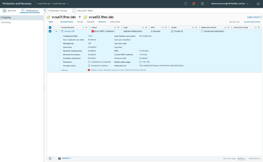Click the sidebar collapse handle
Screen dimensions: 263x162
click(44, 88)
